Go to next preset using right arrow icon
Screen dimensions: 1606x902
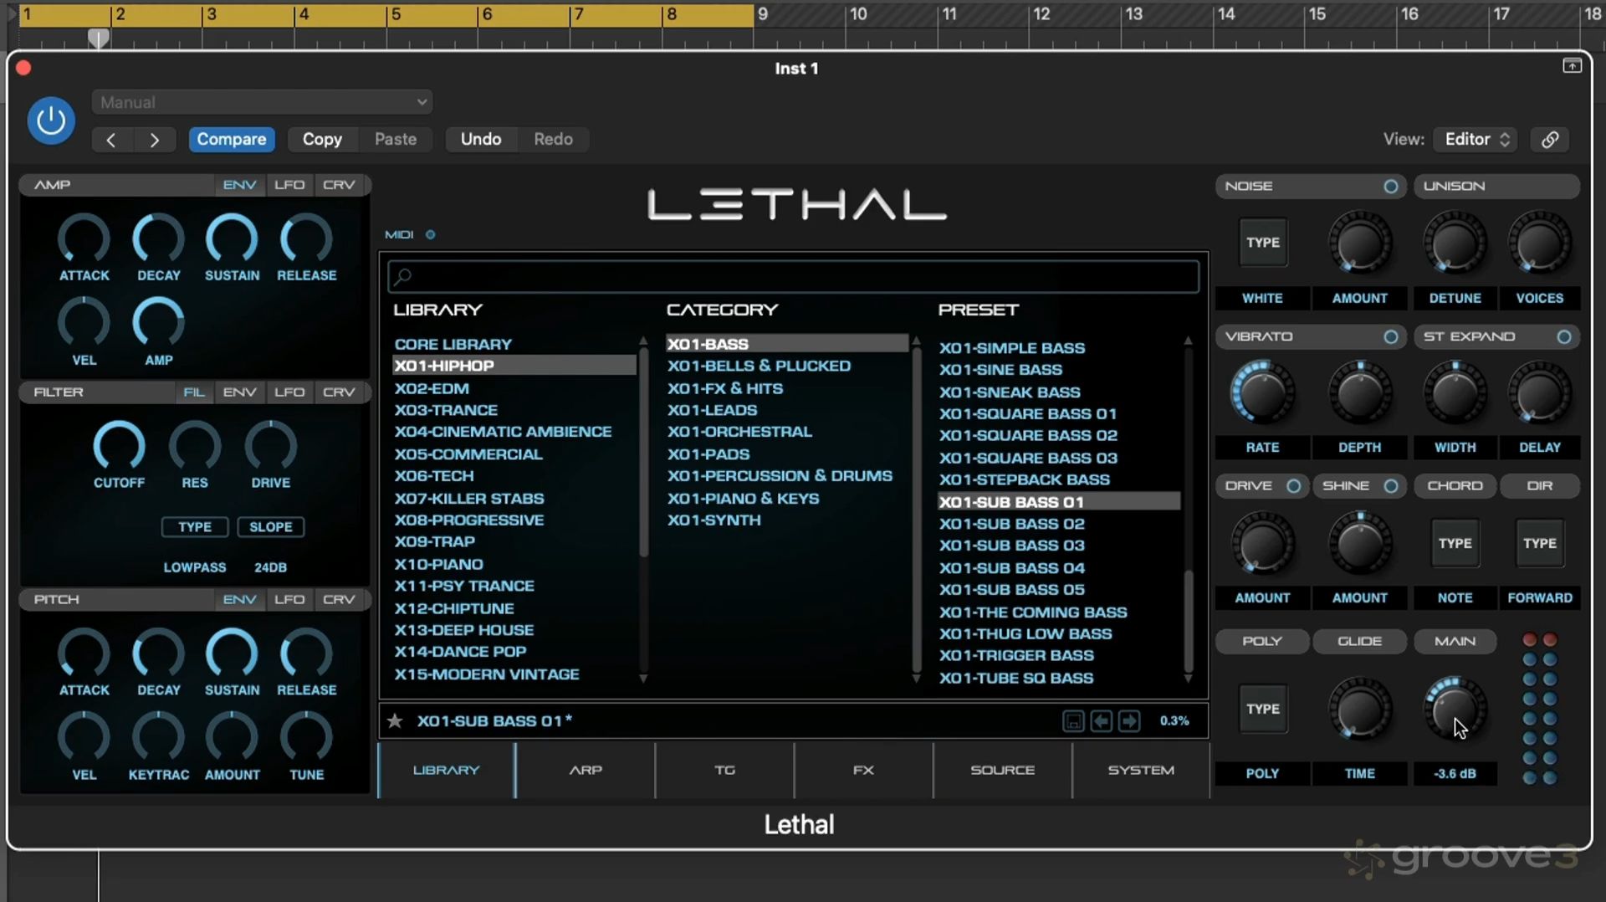coord(1129,720)
